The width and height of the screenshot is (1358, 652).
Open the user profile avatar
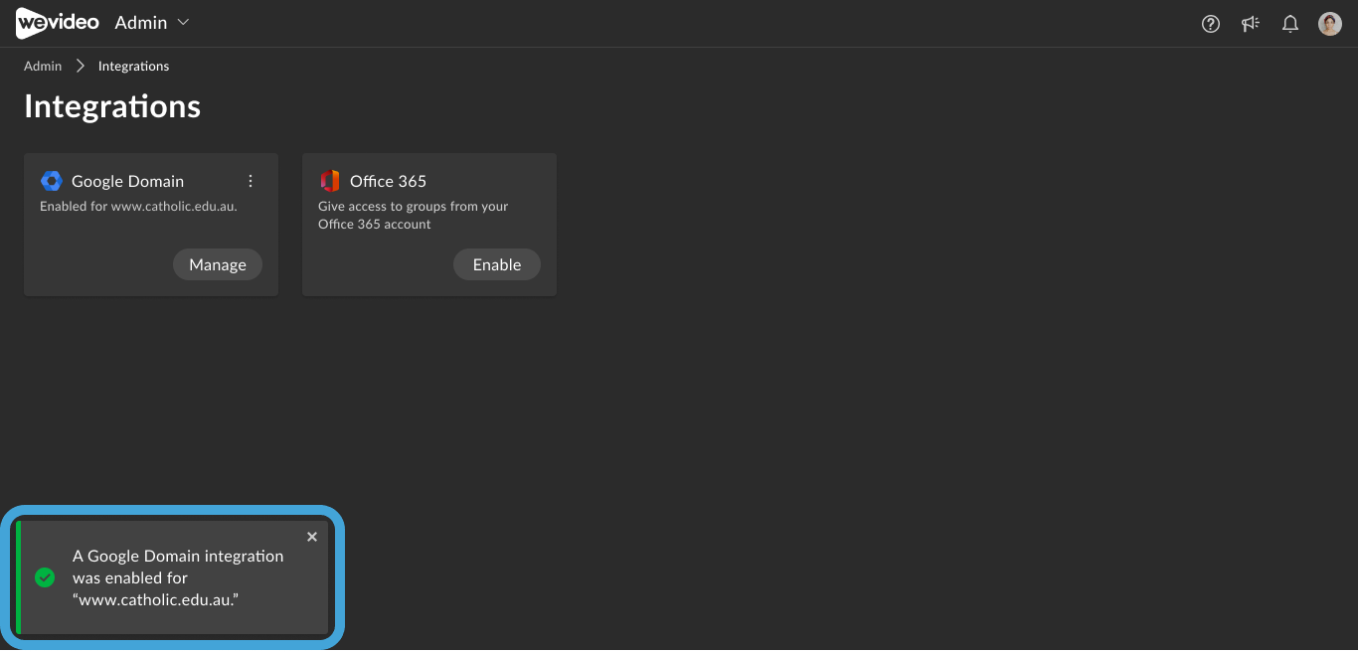1330,24
